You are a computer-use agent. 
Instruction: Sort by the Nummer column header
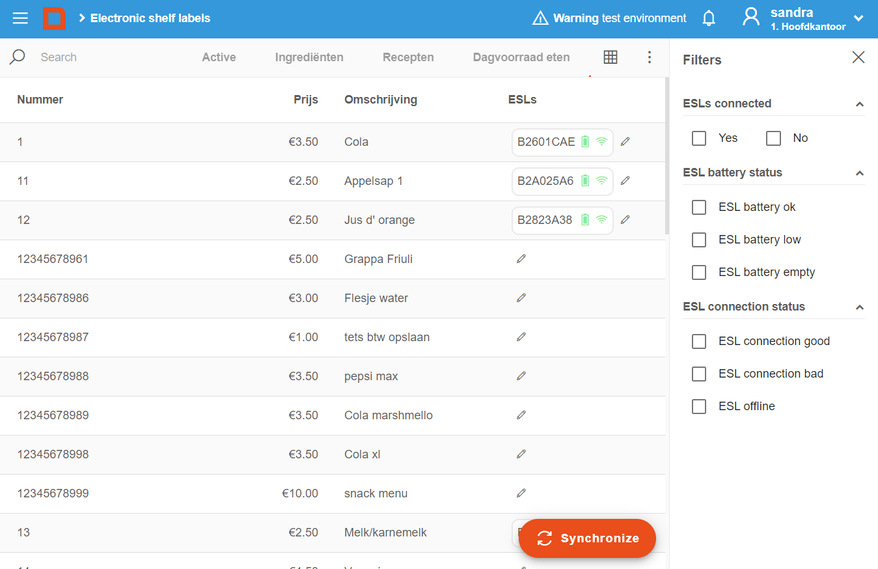click(40, 100)
